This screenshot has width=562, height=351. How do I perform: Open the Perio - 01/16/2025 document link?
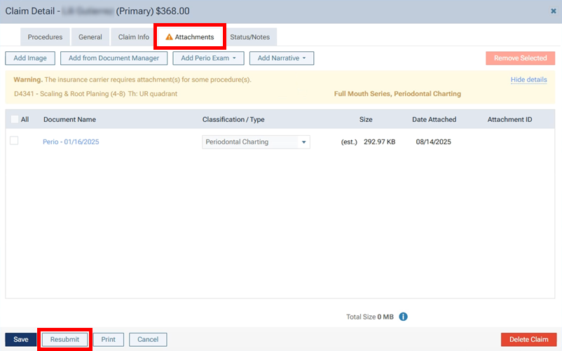click(71, 142)
